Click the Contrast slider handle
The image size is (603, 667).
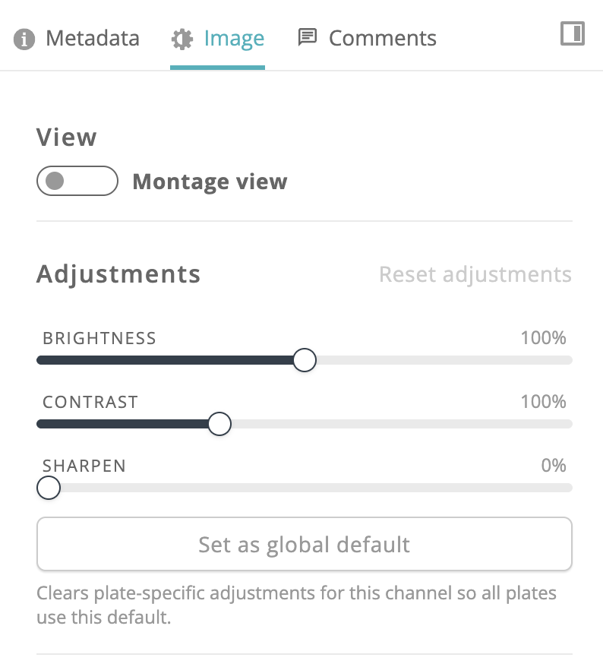(219, 424)
